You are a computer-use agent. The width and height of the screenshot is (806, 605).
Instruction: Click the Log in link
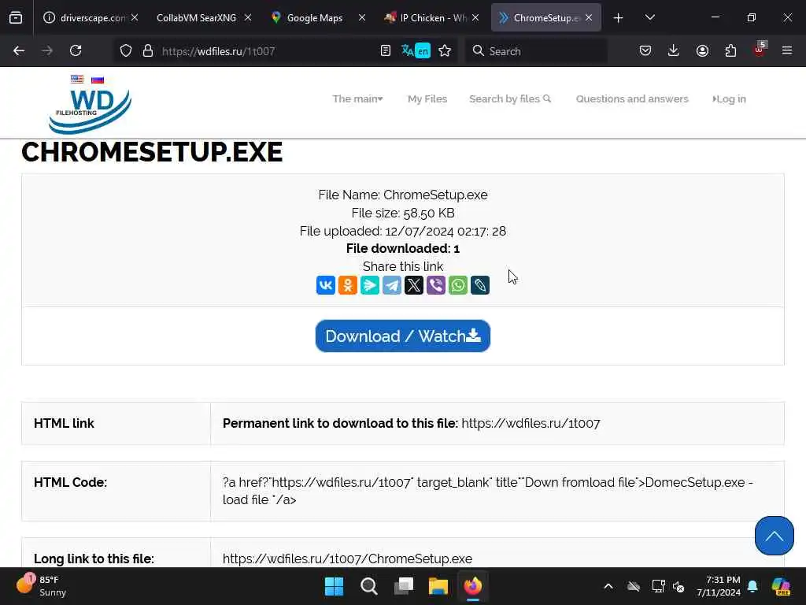(729, 98)
